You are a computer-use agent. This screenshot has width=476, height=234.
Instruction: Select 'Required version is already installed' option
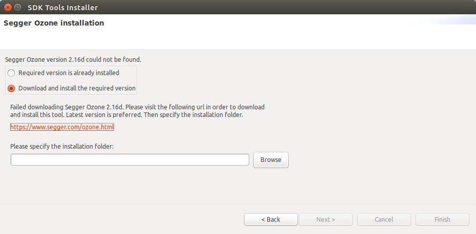click(x=11, y=73)
